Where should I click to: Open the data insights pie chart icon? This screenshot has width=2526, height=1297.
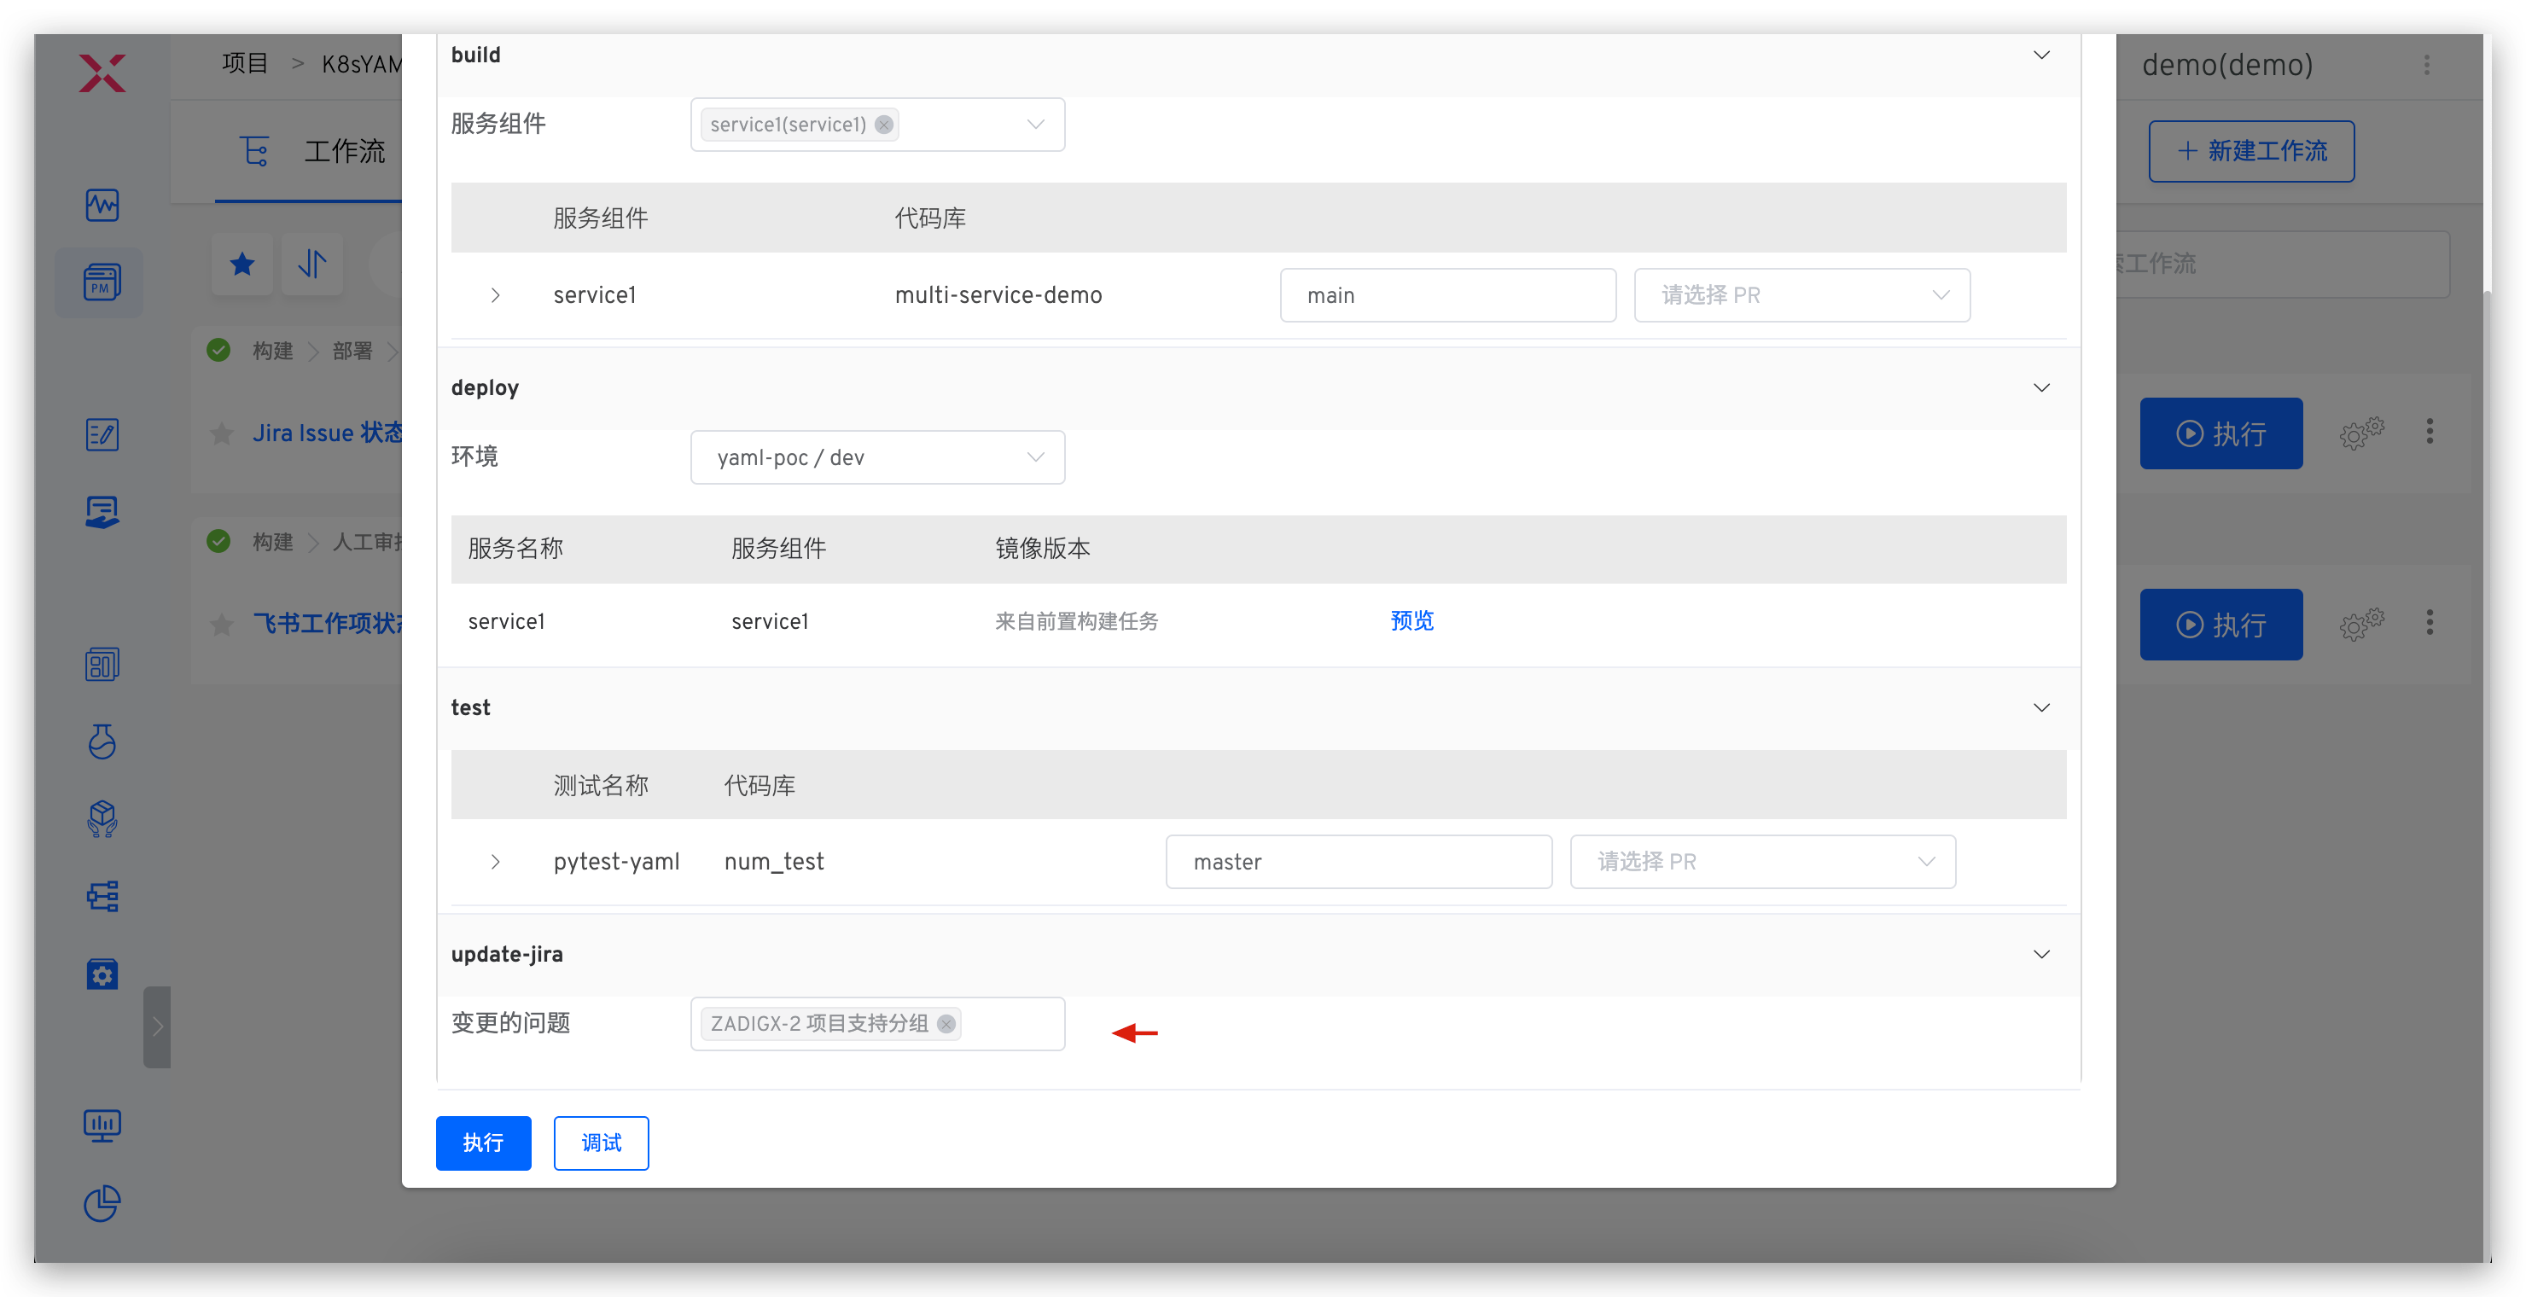coord(101,1204)
